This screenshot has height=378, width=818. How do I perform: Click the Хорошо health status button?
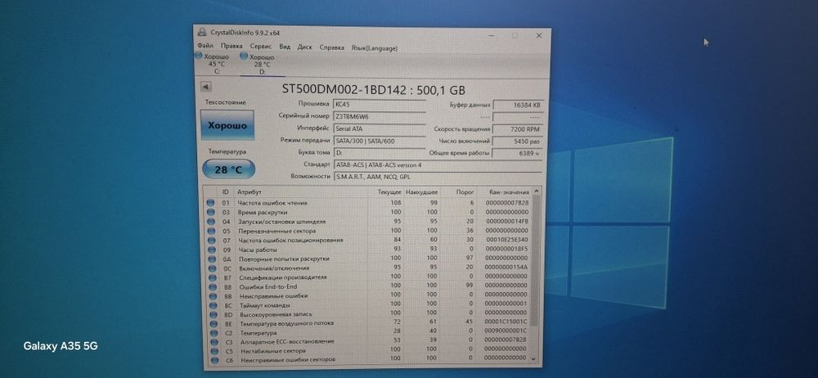pyautogui.click(x=227, y=125)
